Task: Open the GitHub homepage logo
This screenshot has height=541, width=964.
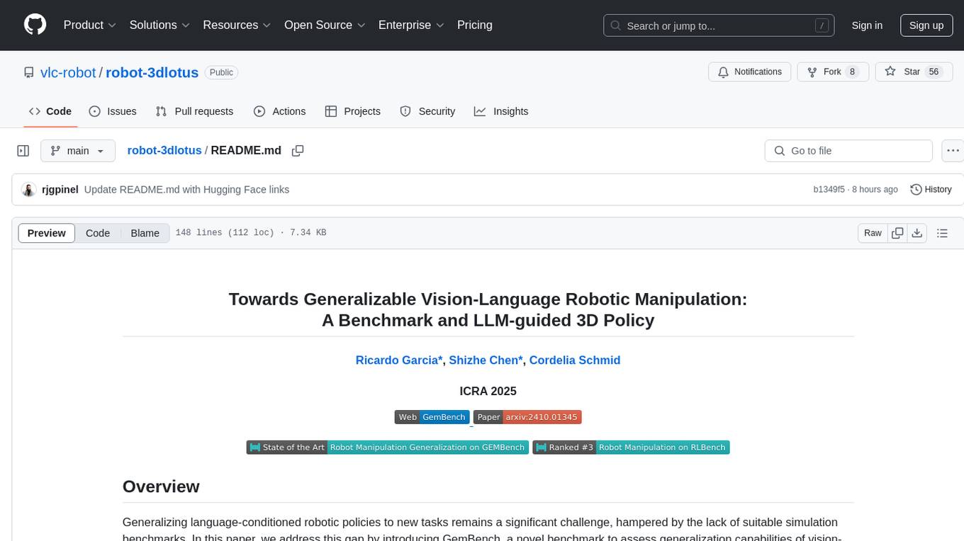Action: point(35,25)
